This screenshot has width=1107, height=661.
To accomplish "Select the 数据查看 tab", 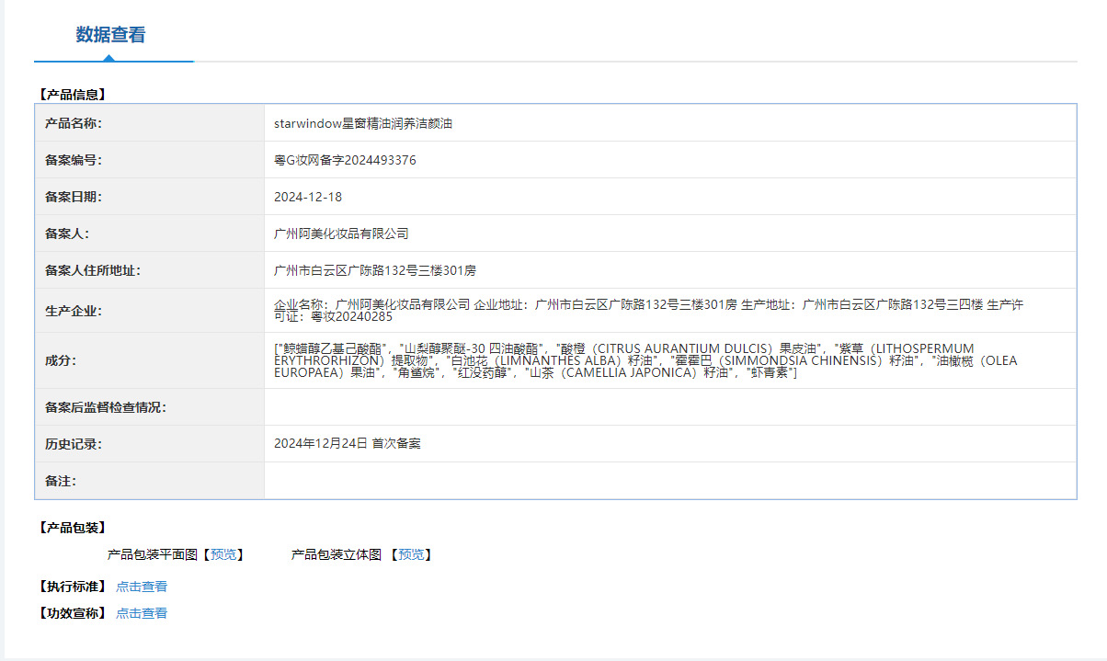I will (x=110, y=35).
